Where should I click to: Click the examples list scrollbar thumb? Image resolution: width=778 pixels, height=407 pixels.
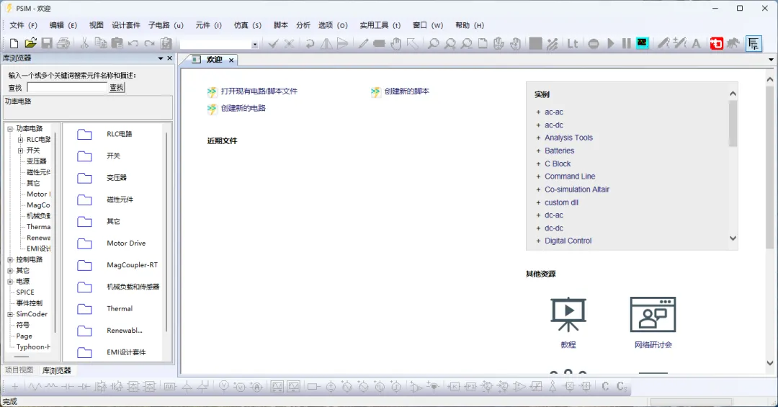[x=733, y=123]
